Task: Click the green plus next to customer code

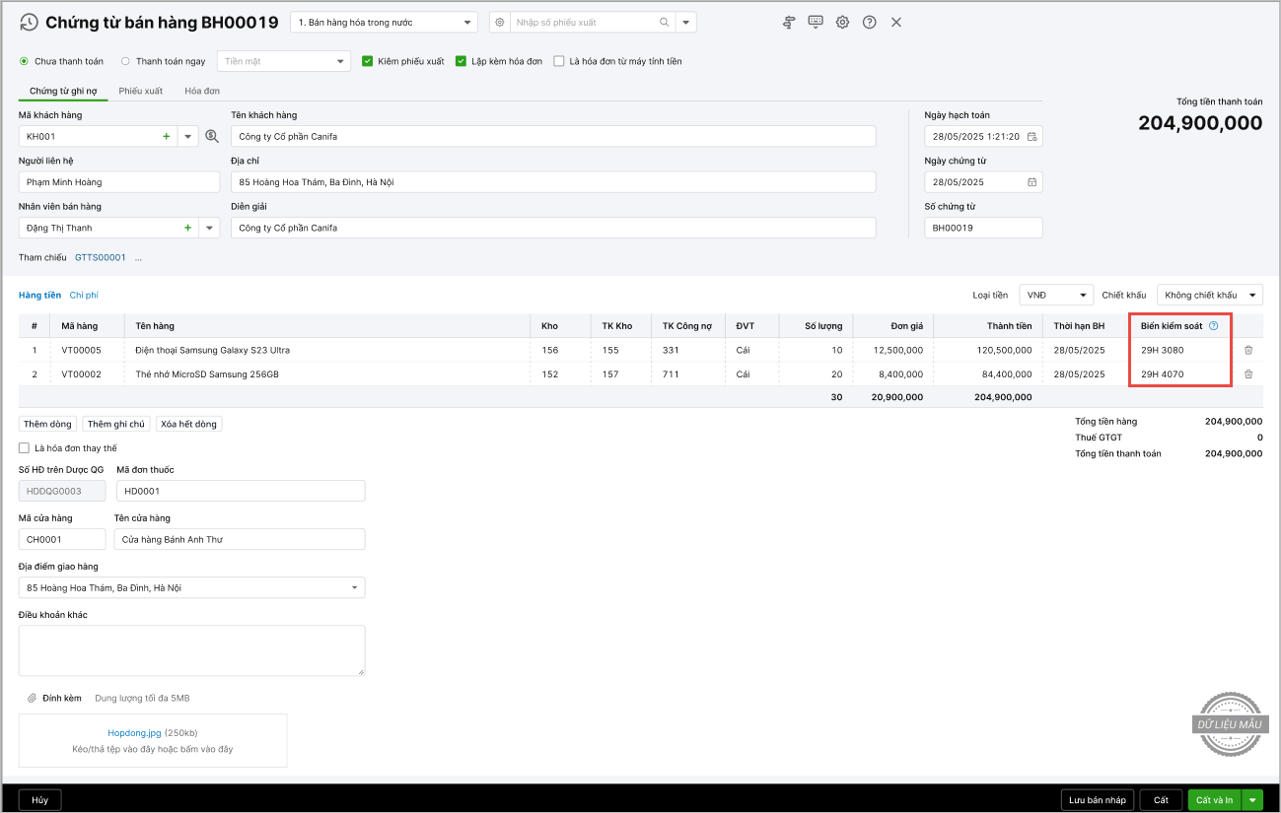Action: [x=166, y=137]
